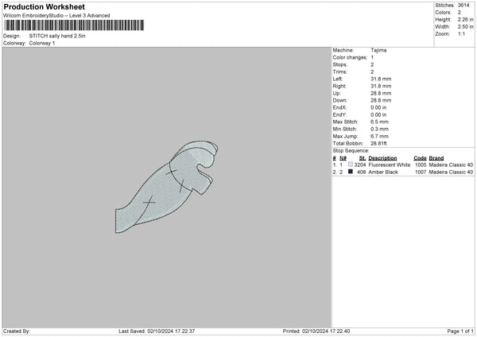
Task: Click the 'Description' column header
Action: [382, 158]
